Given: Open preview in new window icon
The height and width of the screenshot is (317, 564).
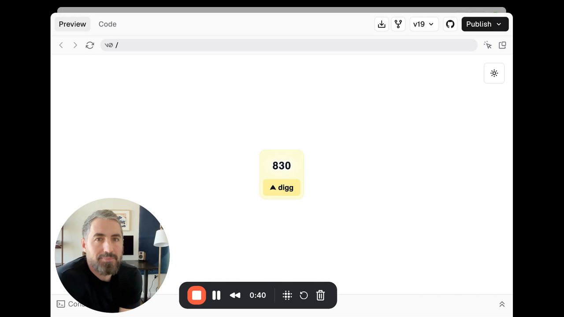Looking at the screenshot, I should pyautogui.click(x=502, y=45).
